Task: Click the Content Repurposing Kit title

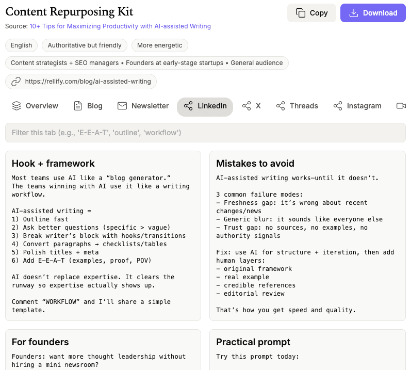Action: coord(70,11)
